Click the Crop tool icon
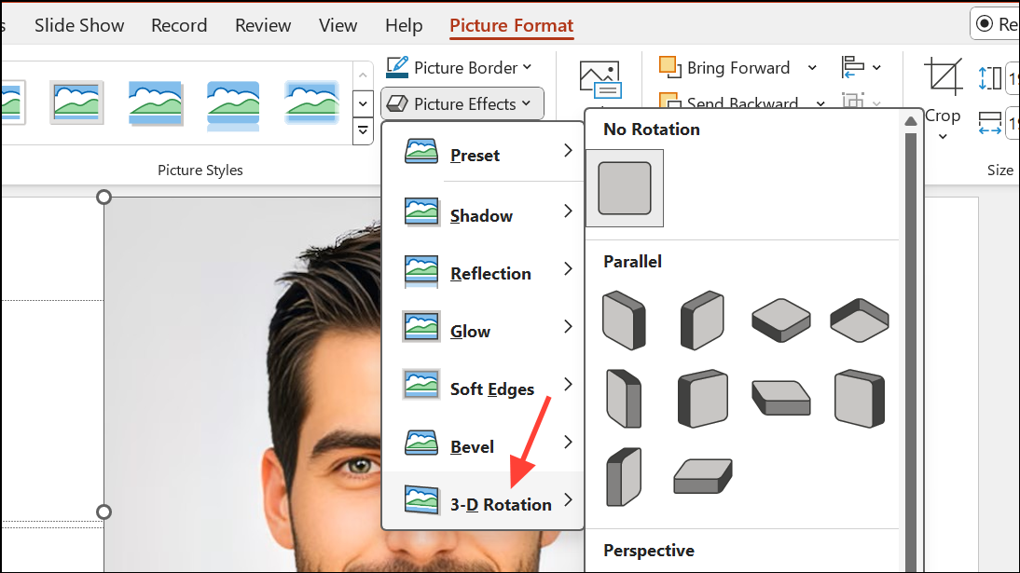This screenshot has width=1020, height=573. coord(943,76)
